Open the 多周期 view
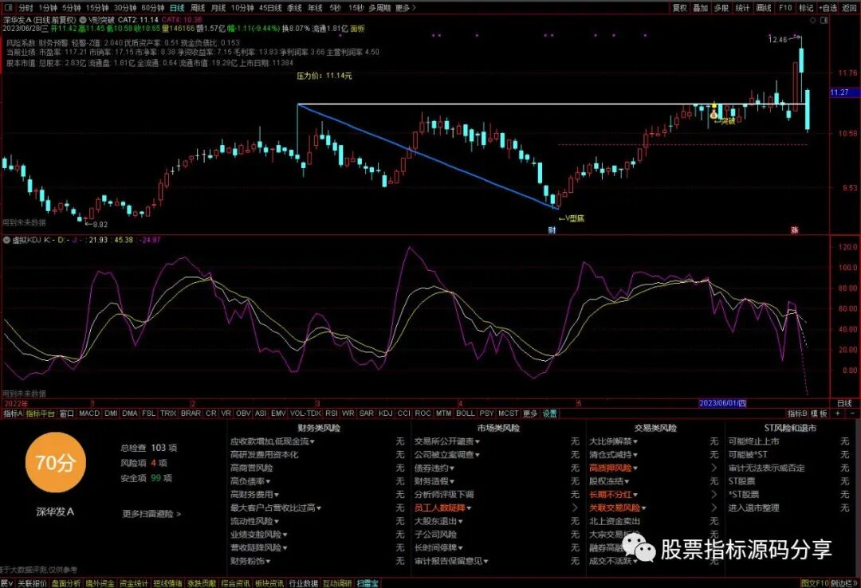 pyautogui.click(x=379, y=8)
